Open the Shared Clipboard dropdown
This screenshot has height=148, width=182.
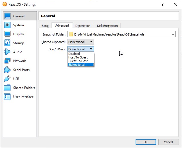81,42
